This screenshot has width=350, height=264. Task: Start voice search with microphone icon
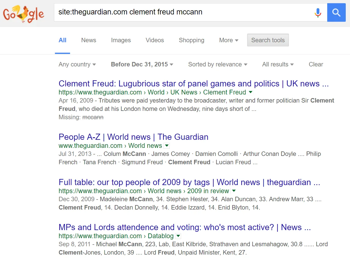(x=318, y=13)
